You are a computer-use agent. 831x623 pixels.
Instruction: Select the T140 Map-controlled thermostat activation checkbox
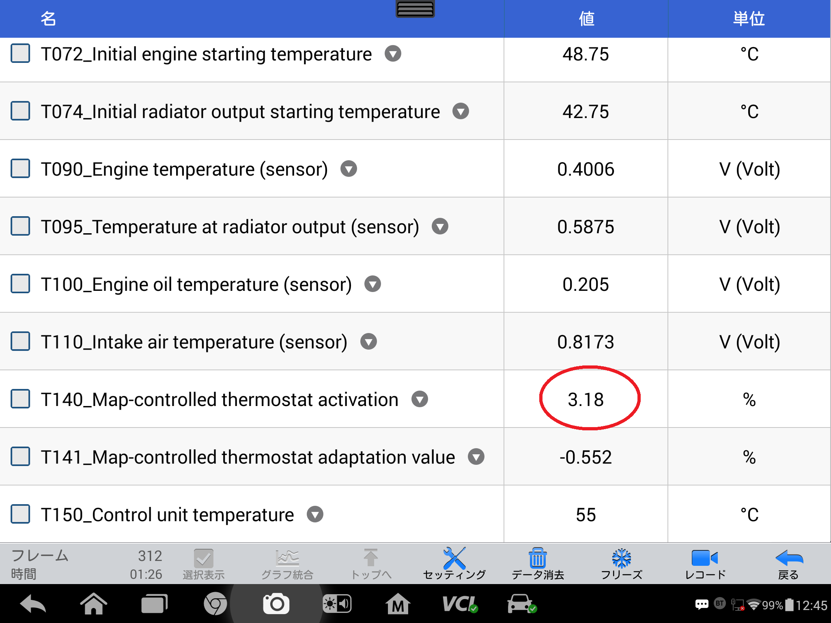[x=20, y=399]
